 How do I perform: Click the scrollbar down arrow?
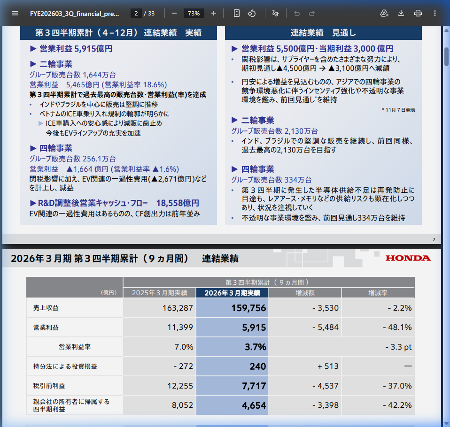(x=447, y=423)
